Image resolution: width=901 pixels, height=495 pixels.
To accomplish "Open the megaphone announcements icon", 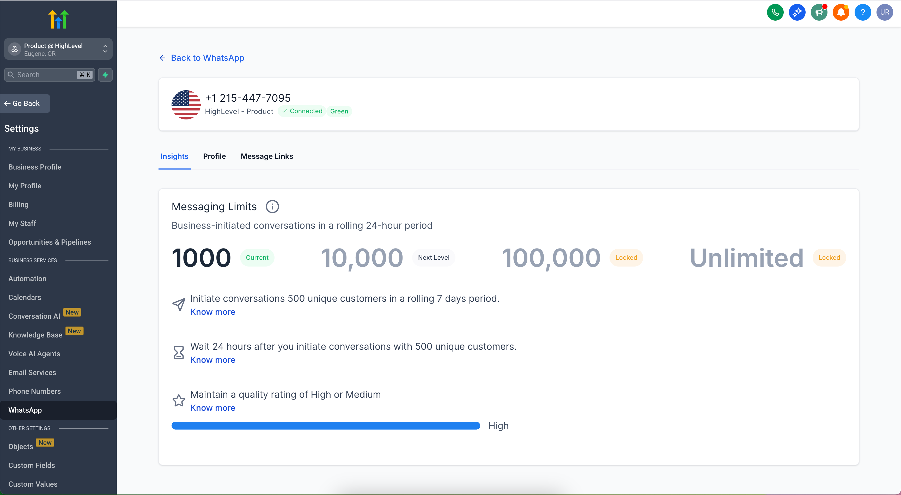I will (x=819, y=12).
